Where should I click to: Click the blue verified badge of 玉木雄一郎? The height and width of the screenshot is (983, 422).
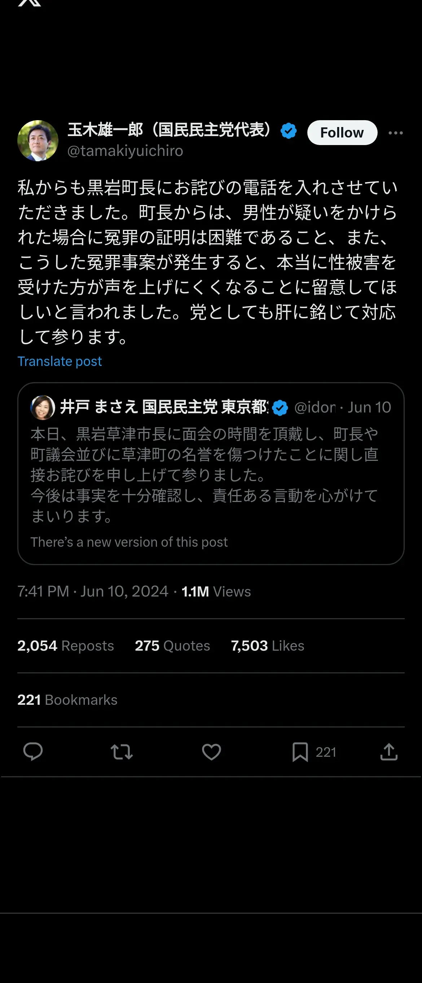point(289,131)
